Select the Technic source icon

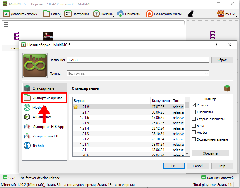point(27,145)
